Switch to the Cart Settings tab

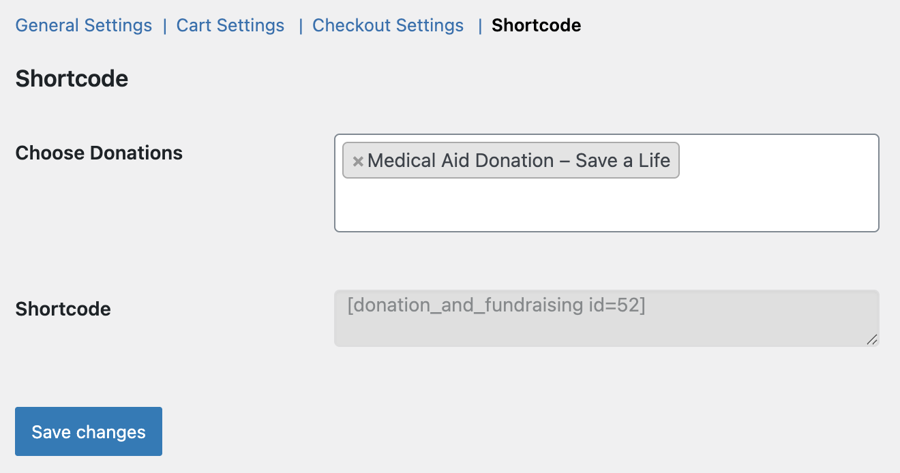point(230,26)
